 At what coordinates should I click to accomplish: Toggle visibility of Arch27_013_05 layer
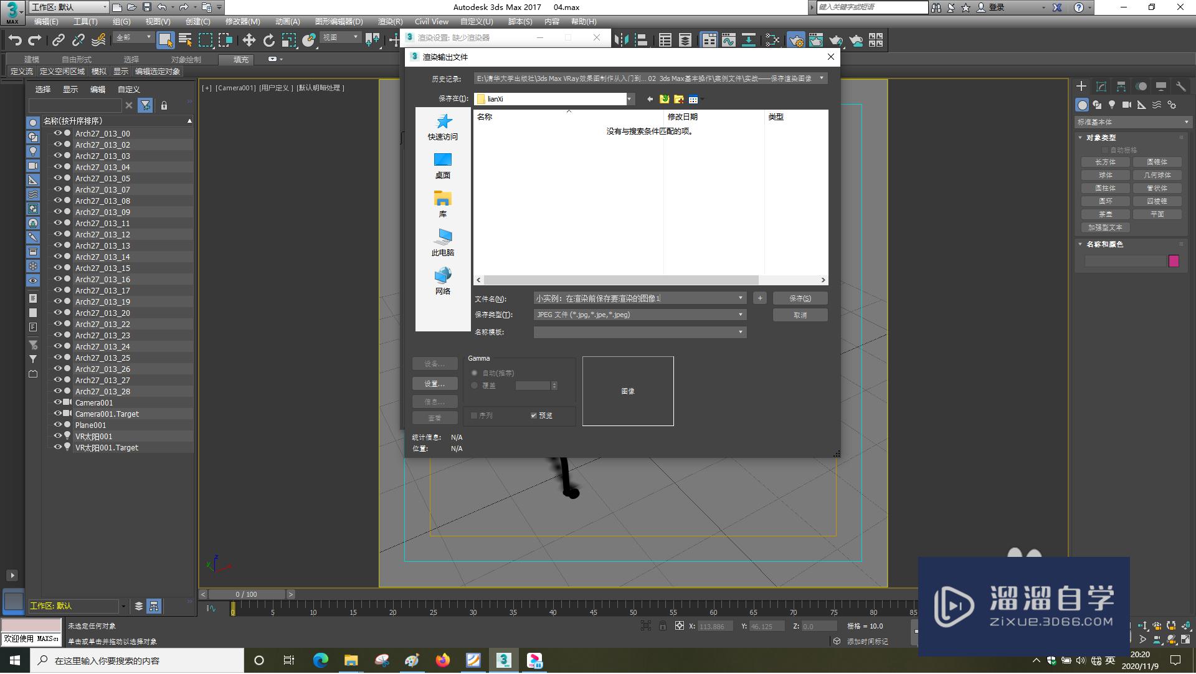[x=56, y=178]
